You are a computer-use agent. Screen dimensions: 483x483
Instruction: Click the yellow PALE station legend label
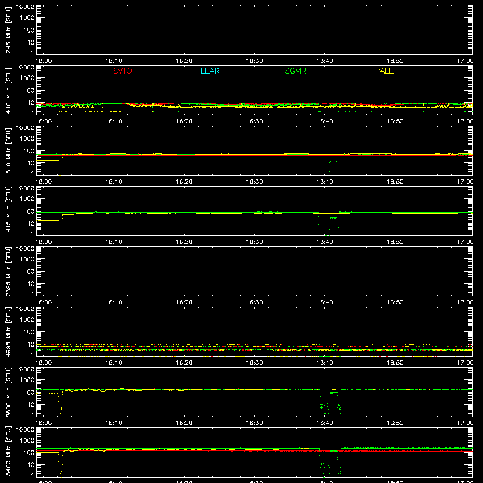point(384,71)
